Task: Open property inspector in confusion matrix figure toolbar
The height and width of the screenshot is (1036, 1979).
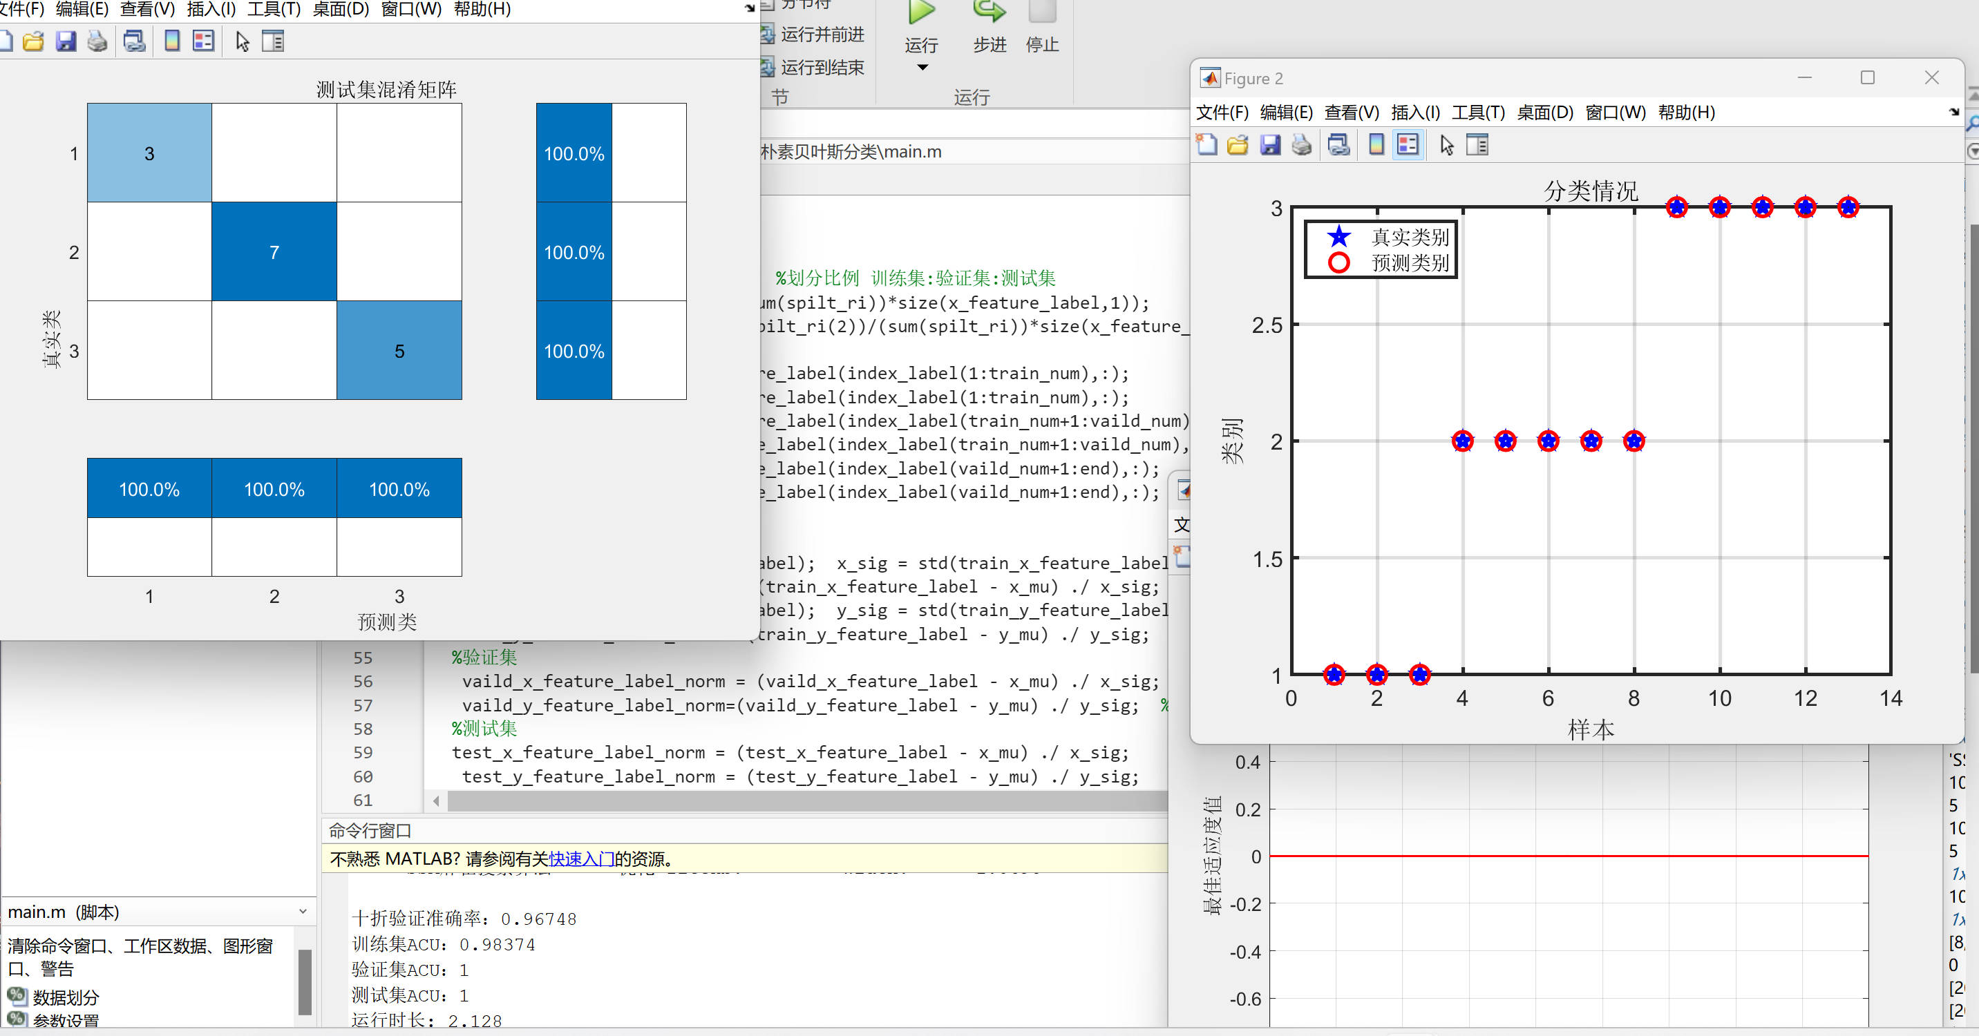Action: (273, 41)
